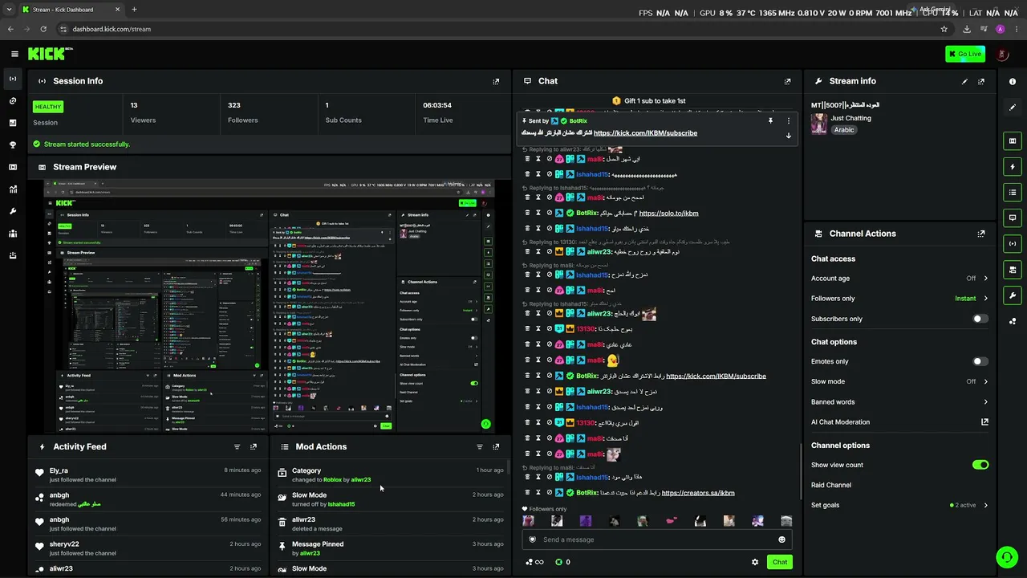Edit stream info with the pencil icon in Stream info header
1027x578 pixels.
(964, 81)
